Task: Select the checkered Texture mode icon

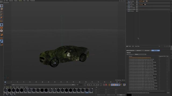Action: 2,9
